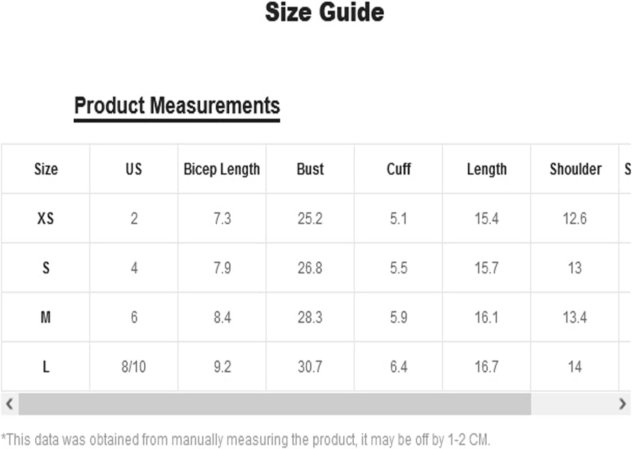Click the 30.7 bust value cell
Screen dimensions: 632x449
tap(310, 367)
